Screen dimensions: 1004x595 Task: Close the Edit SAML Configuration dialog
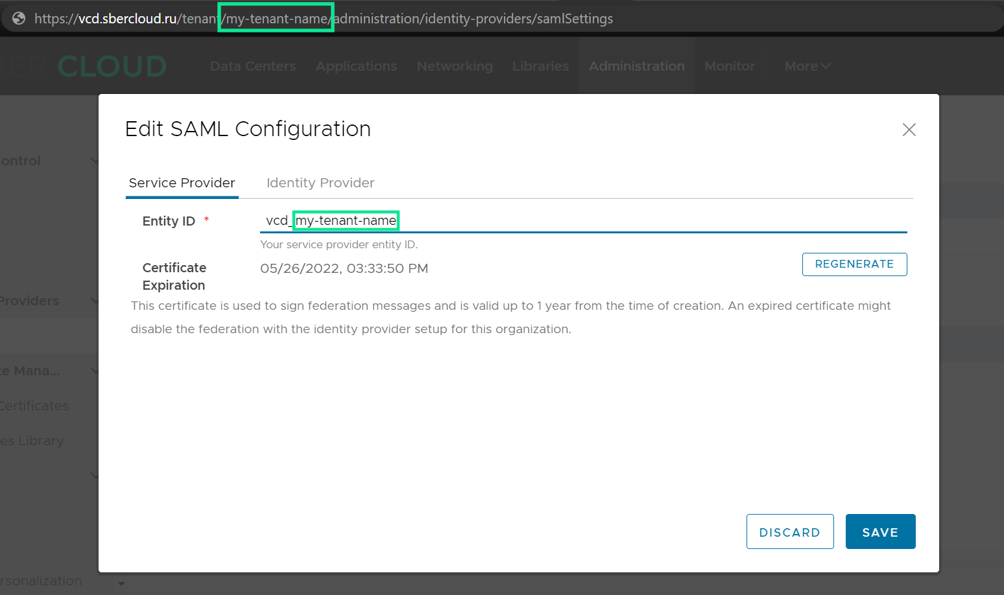[909, 130]
